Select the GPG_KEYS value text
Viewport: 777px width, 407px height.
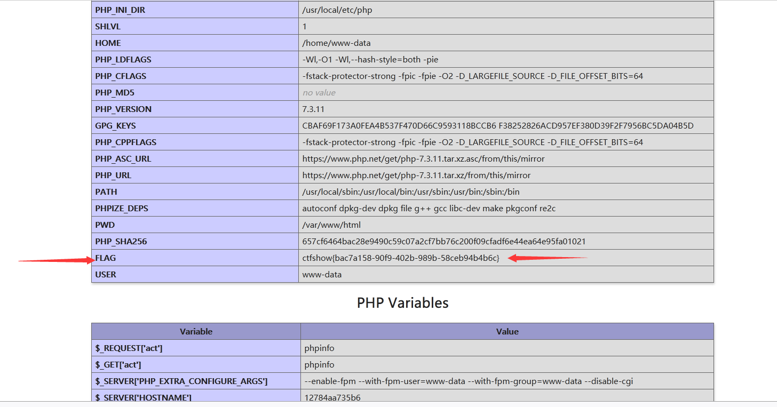coord(498,126)
